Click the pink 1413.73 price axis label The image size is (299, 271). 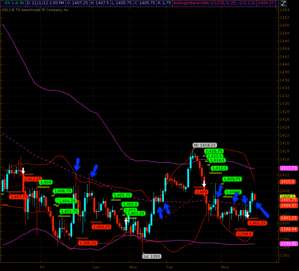coord(288,168)
